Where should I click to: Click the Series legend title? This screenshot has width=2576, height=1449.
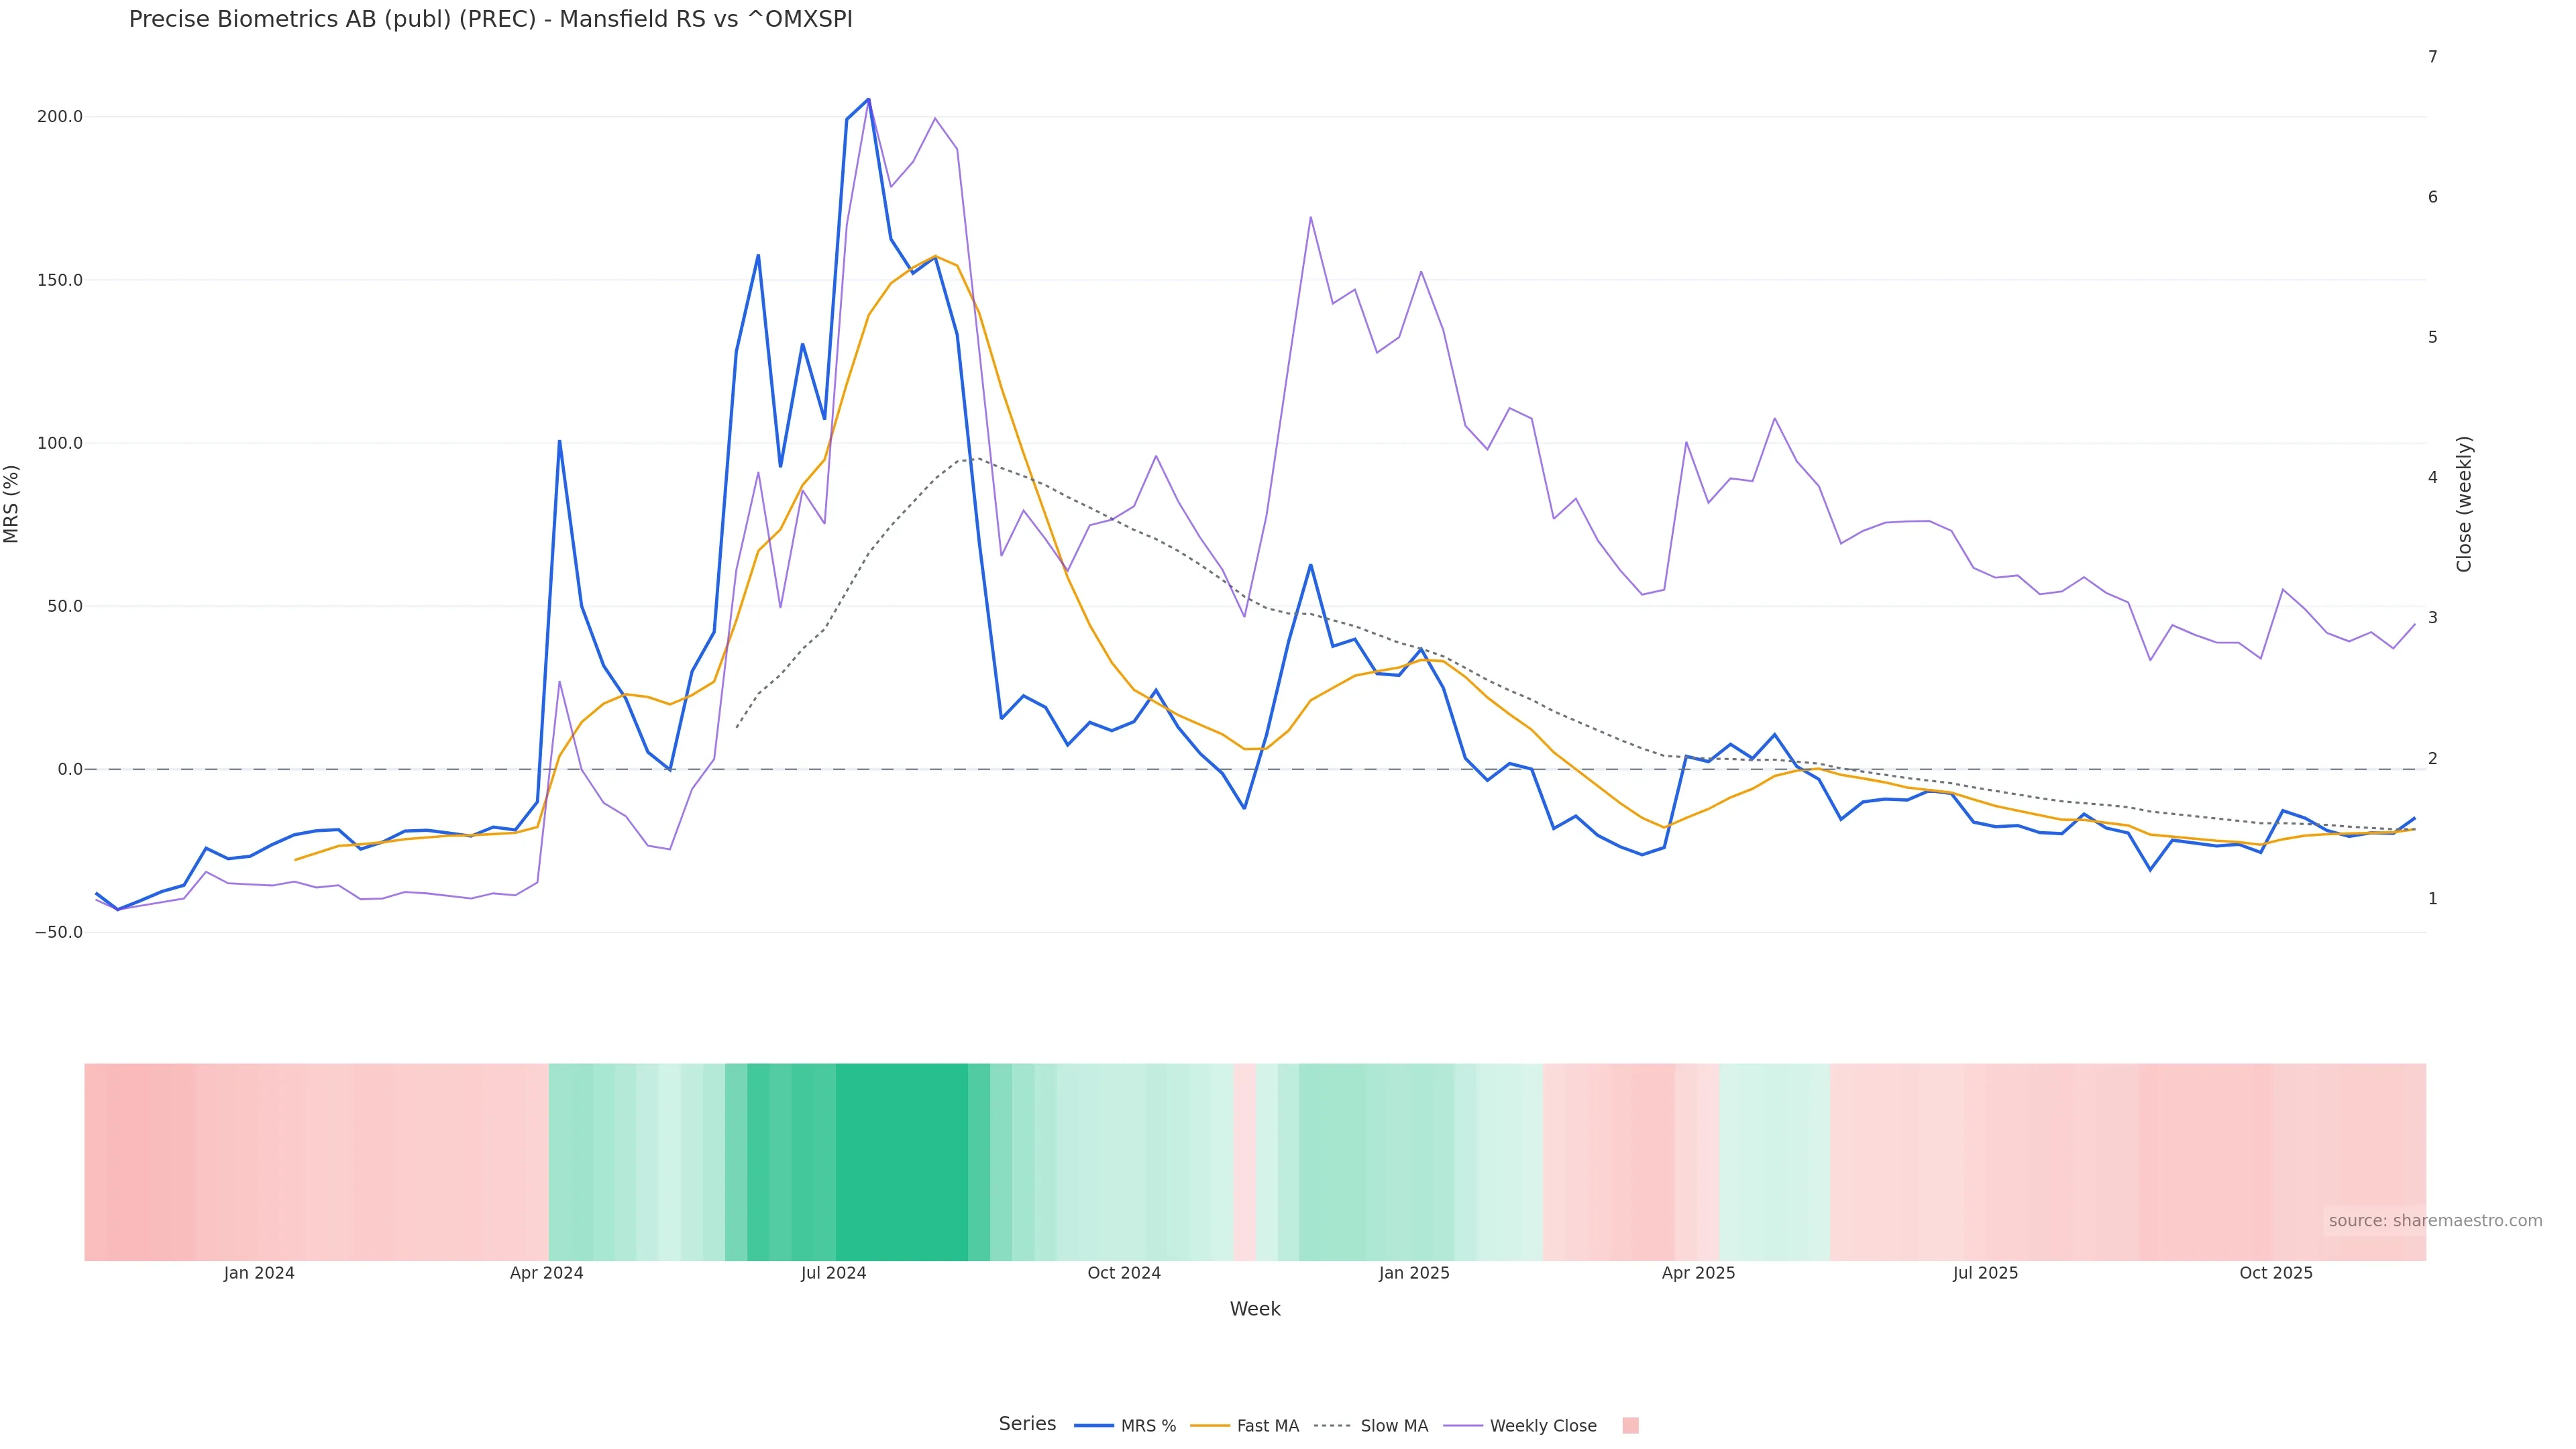[1027, 1424]
